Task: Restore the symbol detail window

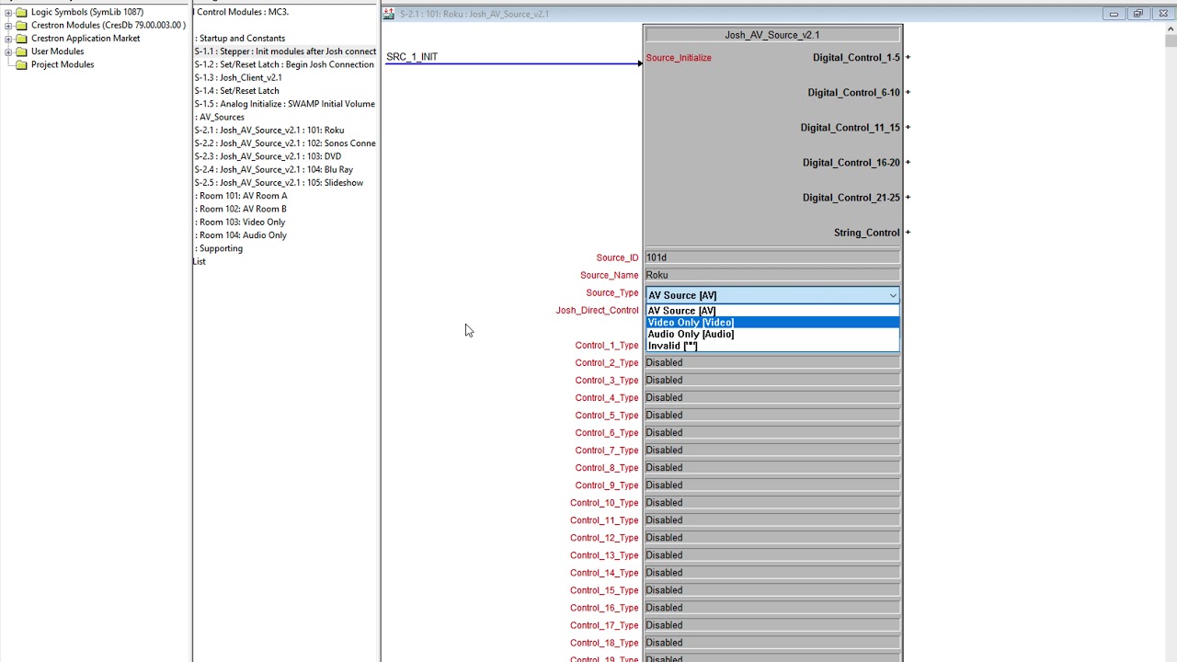Action: 1138,14
